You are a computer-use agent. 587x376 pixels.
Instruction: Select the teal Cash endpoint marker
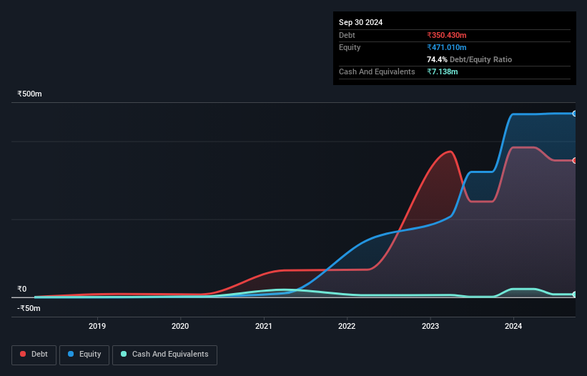point(575,295)
